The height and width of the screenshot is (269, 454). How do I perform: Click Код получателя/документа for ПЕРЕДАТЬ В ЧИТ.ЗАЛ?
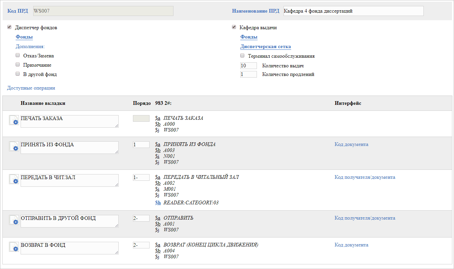click(365, 177)
